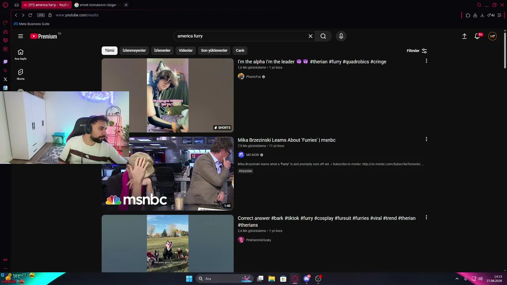Open the YouTube guide hamburger menu
Screen dimensions: 507x285
21,36
